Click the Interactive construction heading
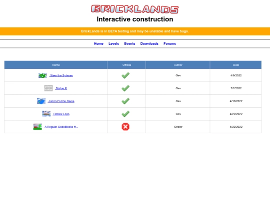The width and height of the screenshot is (270, 202). tap(135, 19)
